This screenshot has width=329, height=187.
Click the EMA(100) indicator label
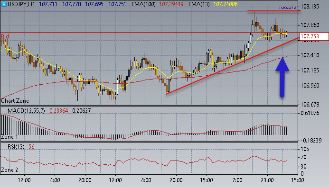[x=143, y=4]
